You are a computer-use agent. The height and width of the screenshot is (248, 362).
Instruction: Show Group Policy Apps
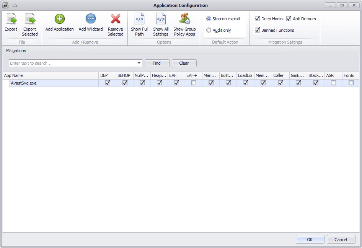[x=184, y=19]
